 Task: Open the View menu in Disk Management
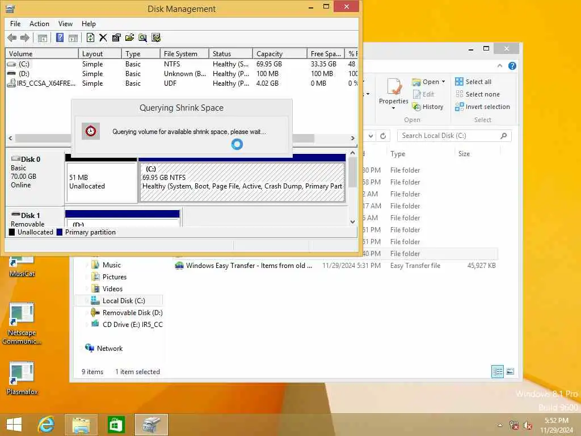pos(65,24)
